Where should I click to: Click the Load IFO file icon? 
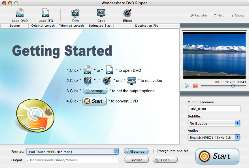[x=46, y=13]
